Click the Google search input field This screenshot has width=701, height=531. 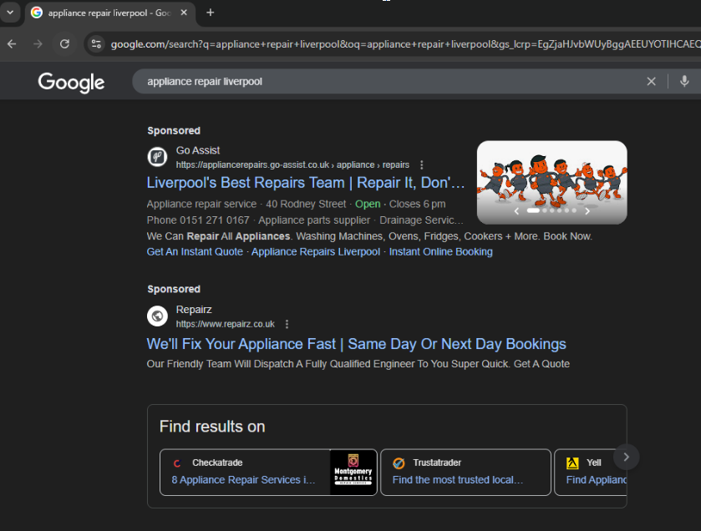click(384, 81)
